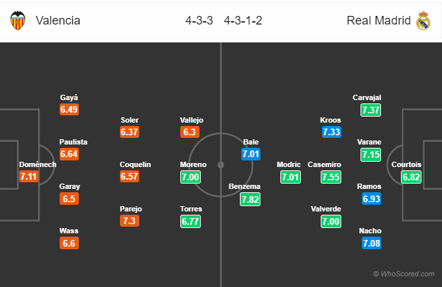This screenshot has width=442, height=287.
Task: Select Carvajal's 7.37 rating badge
Action: click(370, 110)
